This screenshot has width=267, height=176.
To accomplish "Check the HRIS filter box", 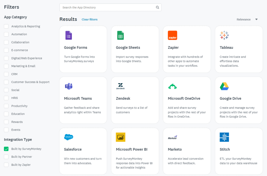I will pyautogui.click(x=6, y=98).
